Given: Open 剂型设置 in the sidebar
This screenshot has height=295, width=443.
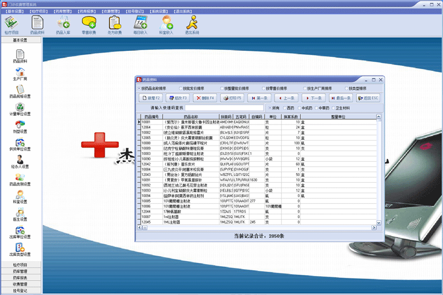Looking at the screenshot, I should pyautogui.click(x=20, y=127).
